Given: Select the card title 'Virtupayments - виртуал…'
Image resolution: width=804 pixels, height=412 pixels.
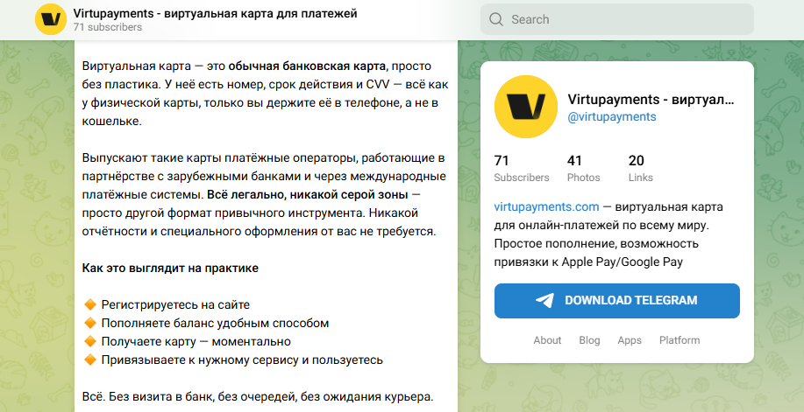Looking at the screenshot, I should point(651,100).
